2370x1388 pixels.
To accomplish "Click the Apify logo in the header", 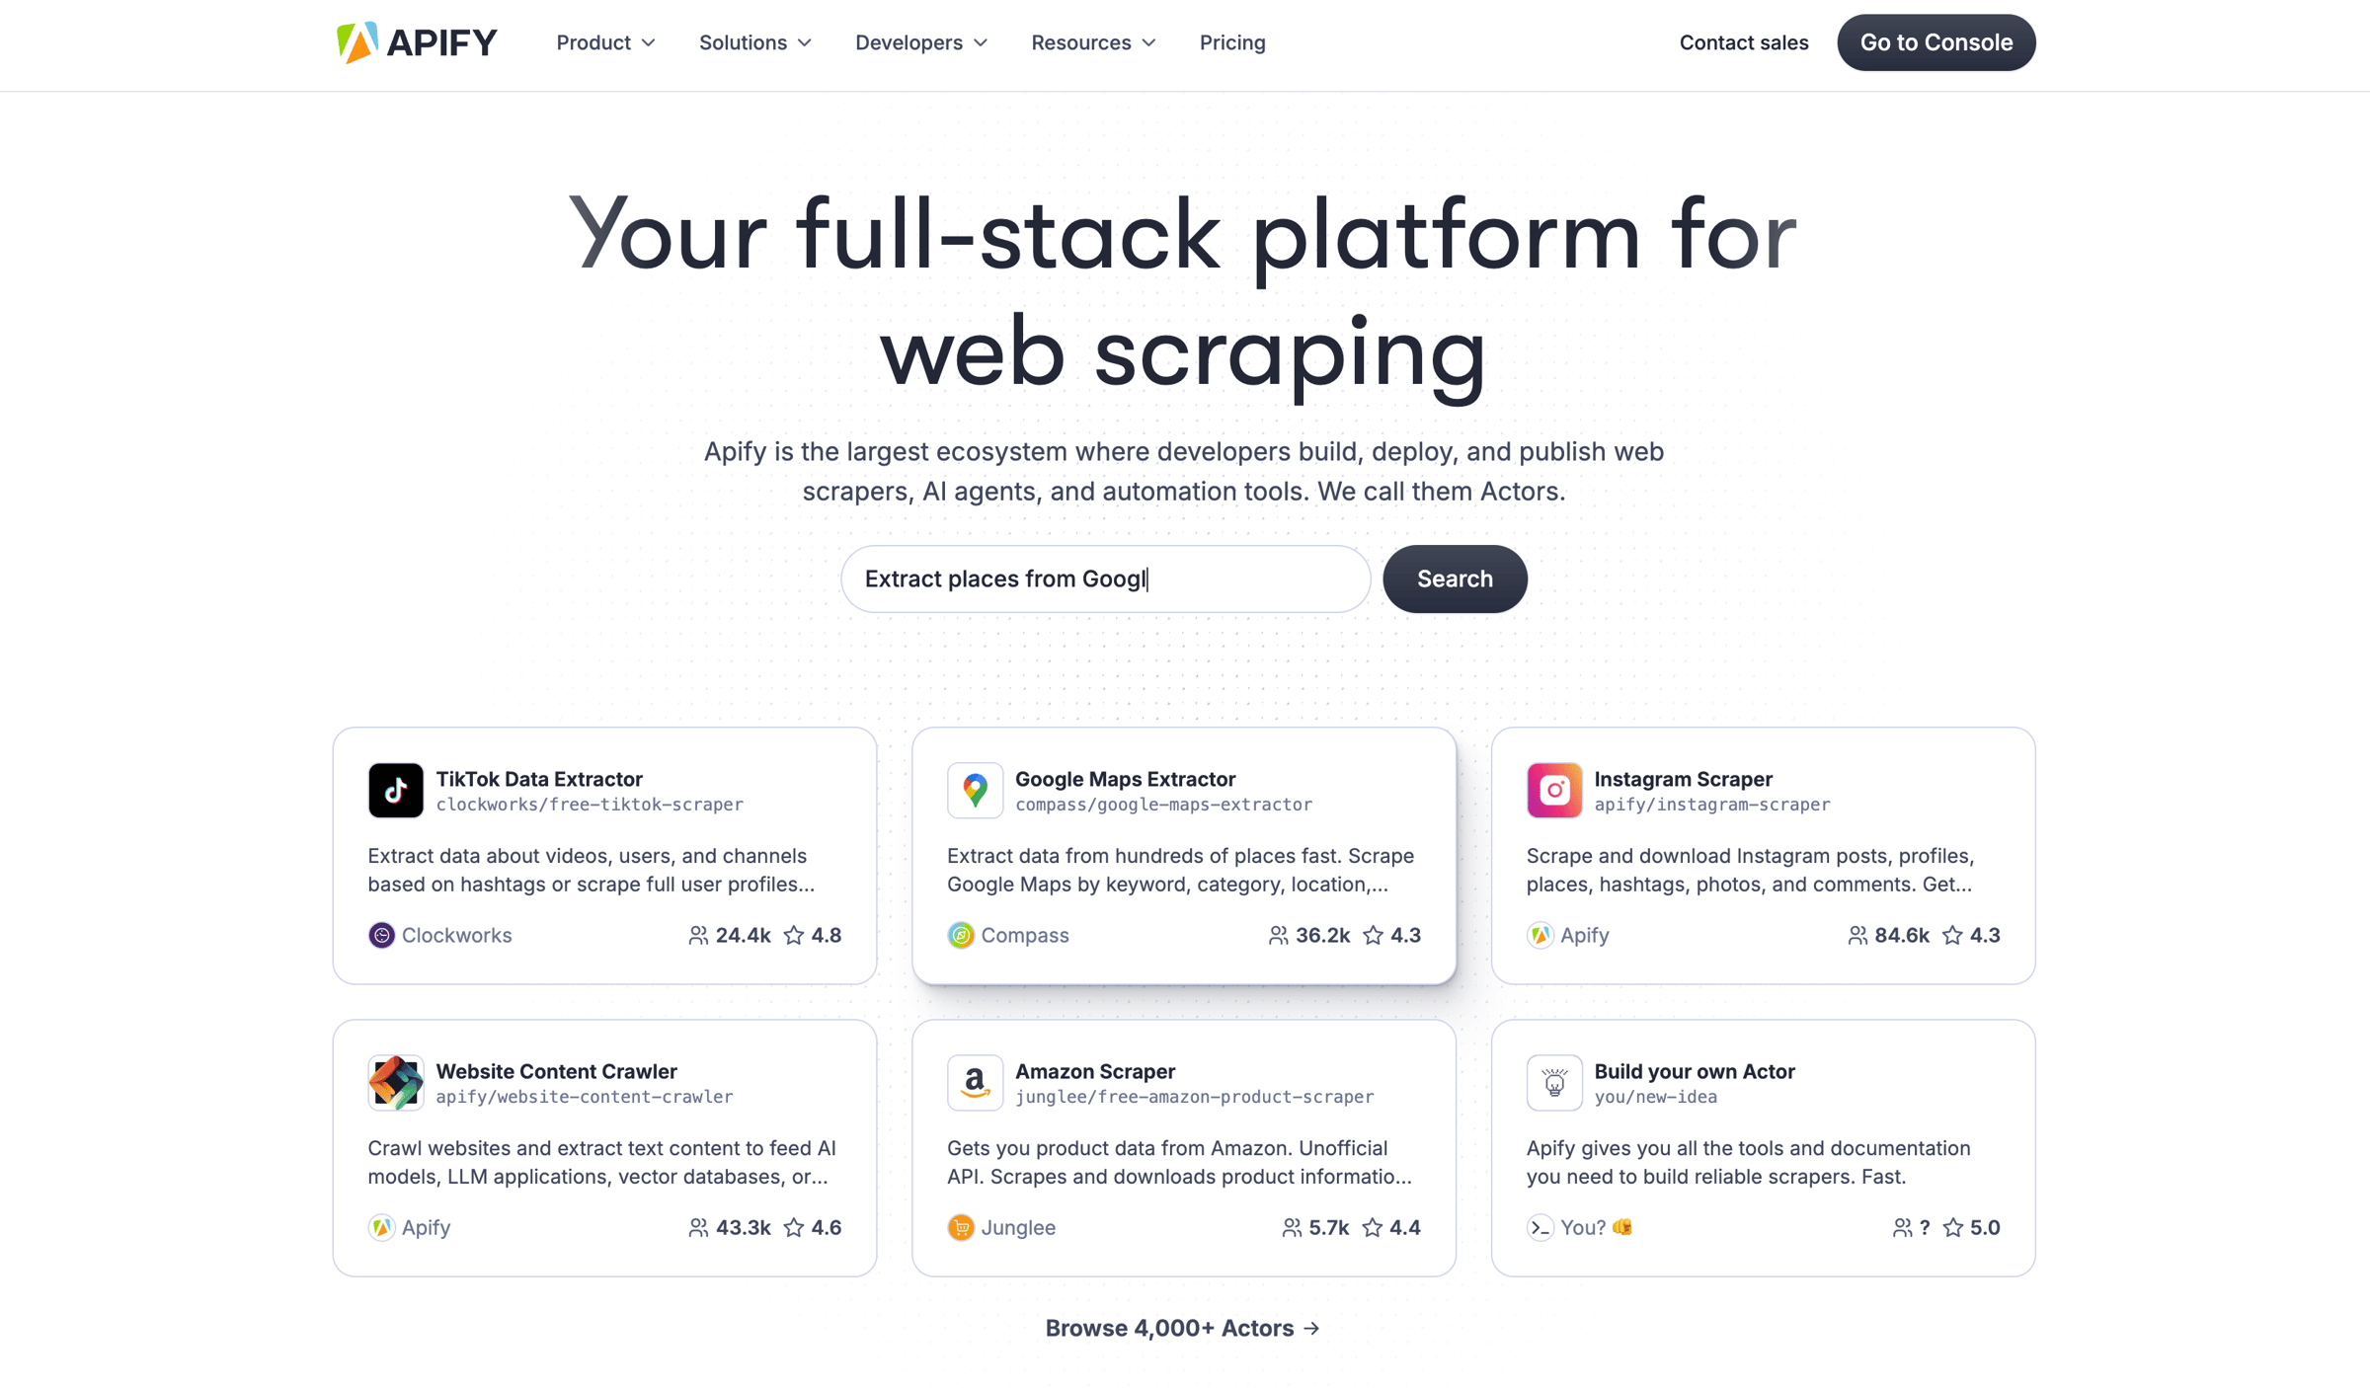I will point(417,42).
